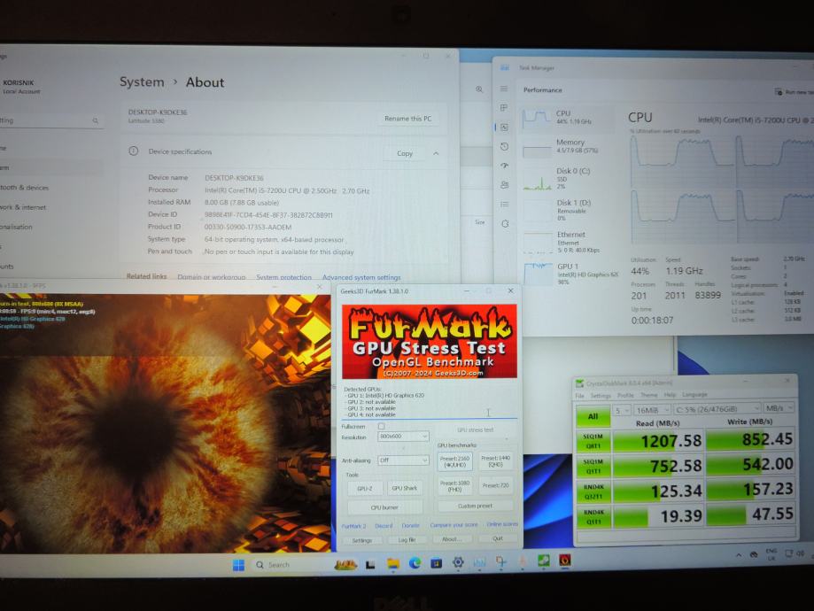The width and height of the screenshot is (814, 611).
Task: Open the MB/s unit dropdown in CrystalDiskMark
Action: [779, 408]
